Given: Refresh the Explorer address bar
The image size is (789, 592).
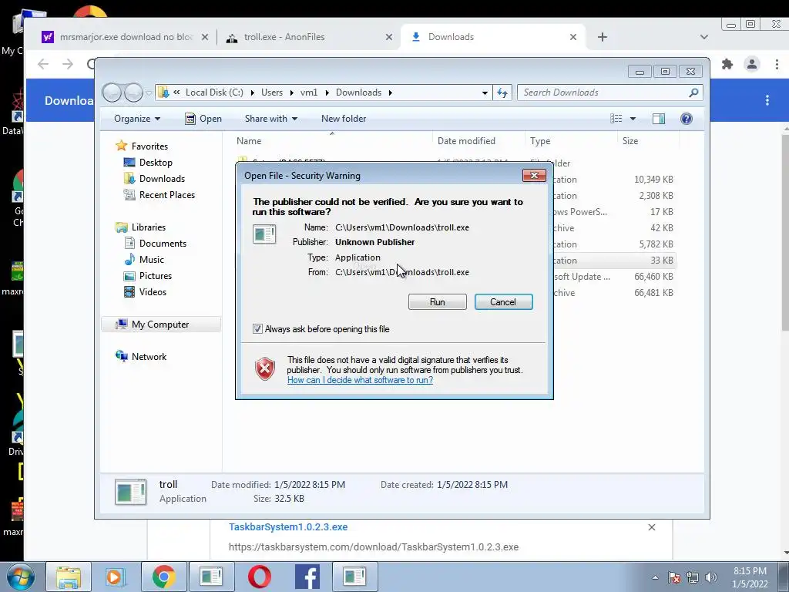Looking at the screenshot, I should [x=502, y=92].
